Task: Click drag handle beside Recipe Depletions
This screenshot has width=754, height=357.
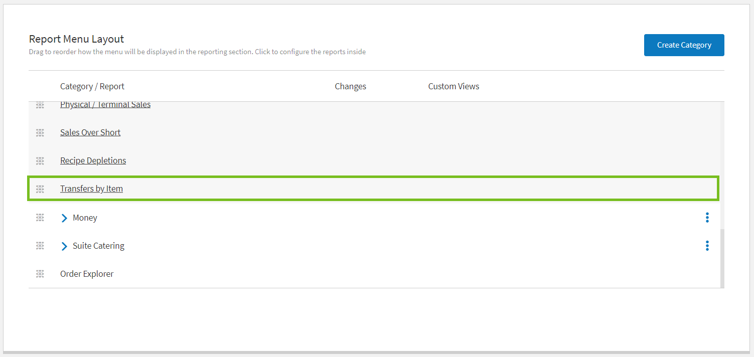Action: 40,161
